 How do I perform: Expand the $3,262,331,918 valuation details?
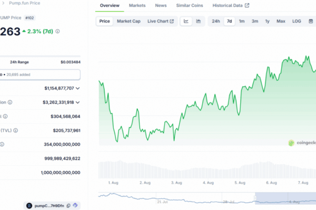[x=77, y=102]
